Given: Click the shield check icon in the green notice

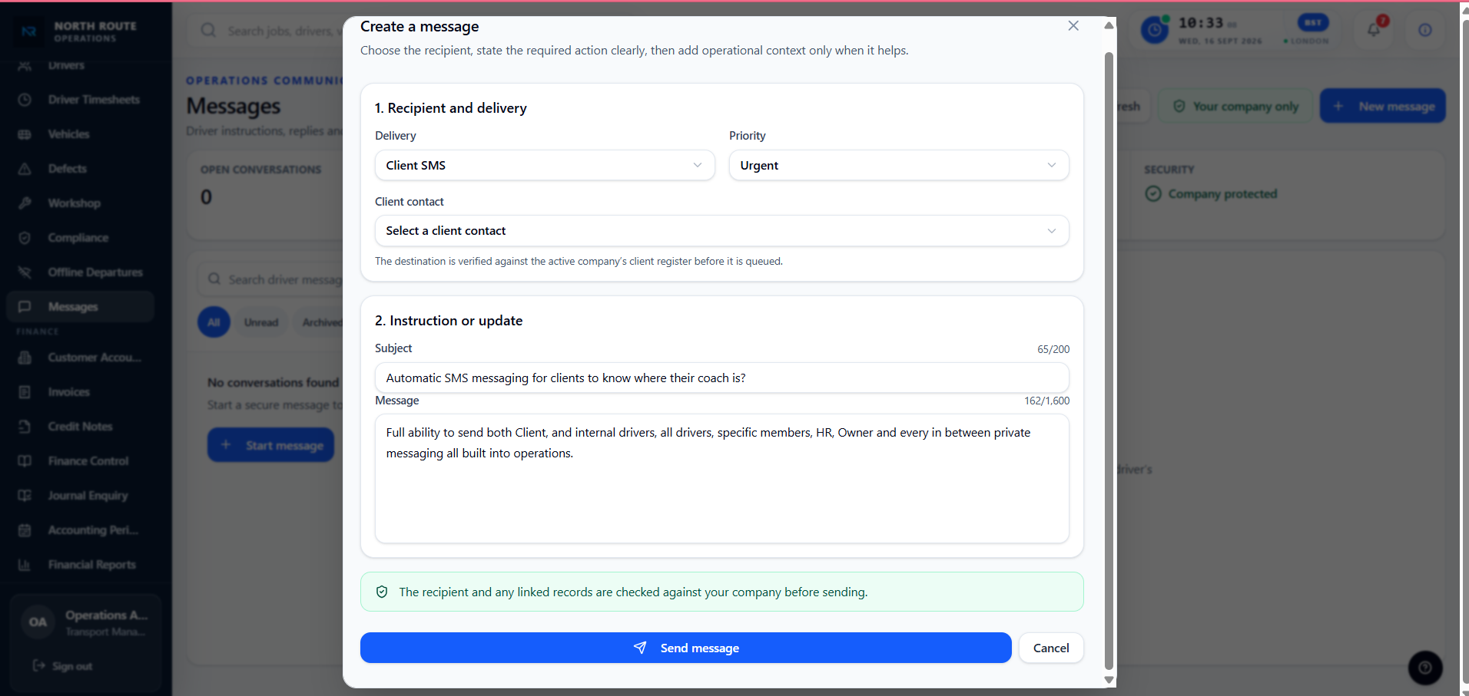Looking at the screenshot, I should (382, 592).
